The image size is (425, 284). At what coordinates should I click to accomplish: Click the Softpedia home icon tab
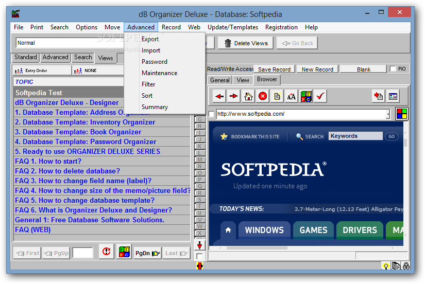(x=228, y=230)
